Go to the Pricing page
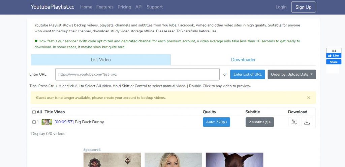The width and height of the screenshot is (345, 167). [x=124, y=7]
